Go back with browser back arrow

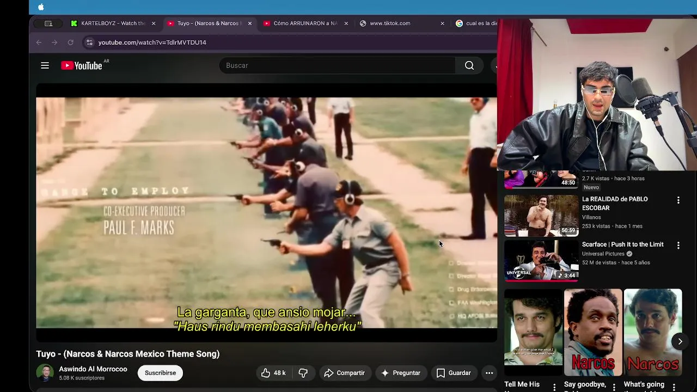pyautogui.click(x=39, y=42)
